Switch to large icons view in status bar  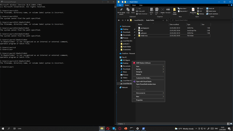click(231, 124)
